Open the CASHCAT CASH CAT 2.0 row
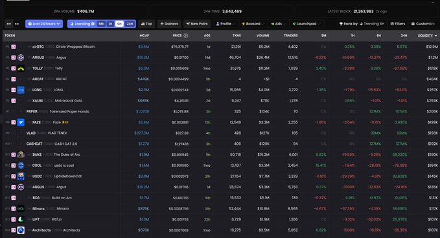The width and height of the screenshot is (440, 238). 220,144
